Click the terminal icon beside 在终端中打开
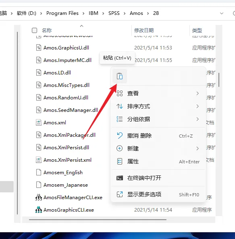 (120, 178)
